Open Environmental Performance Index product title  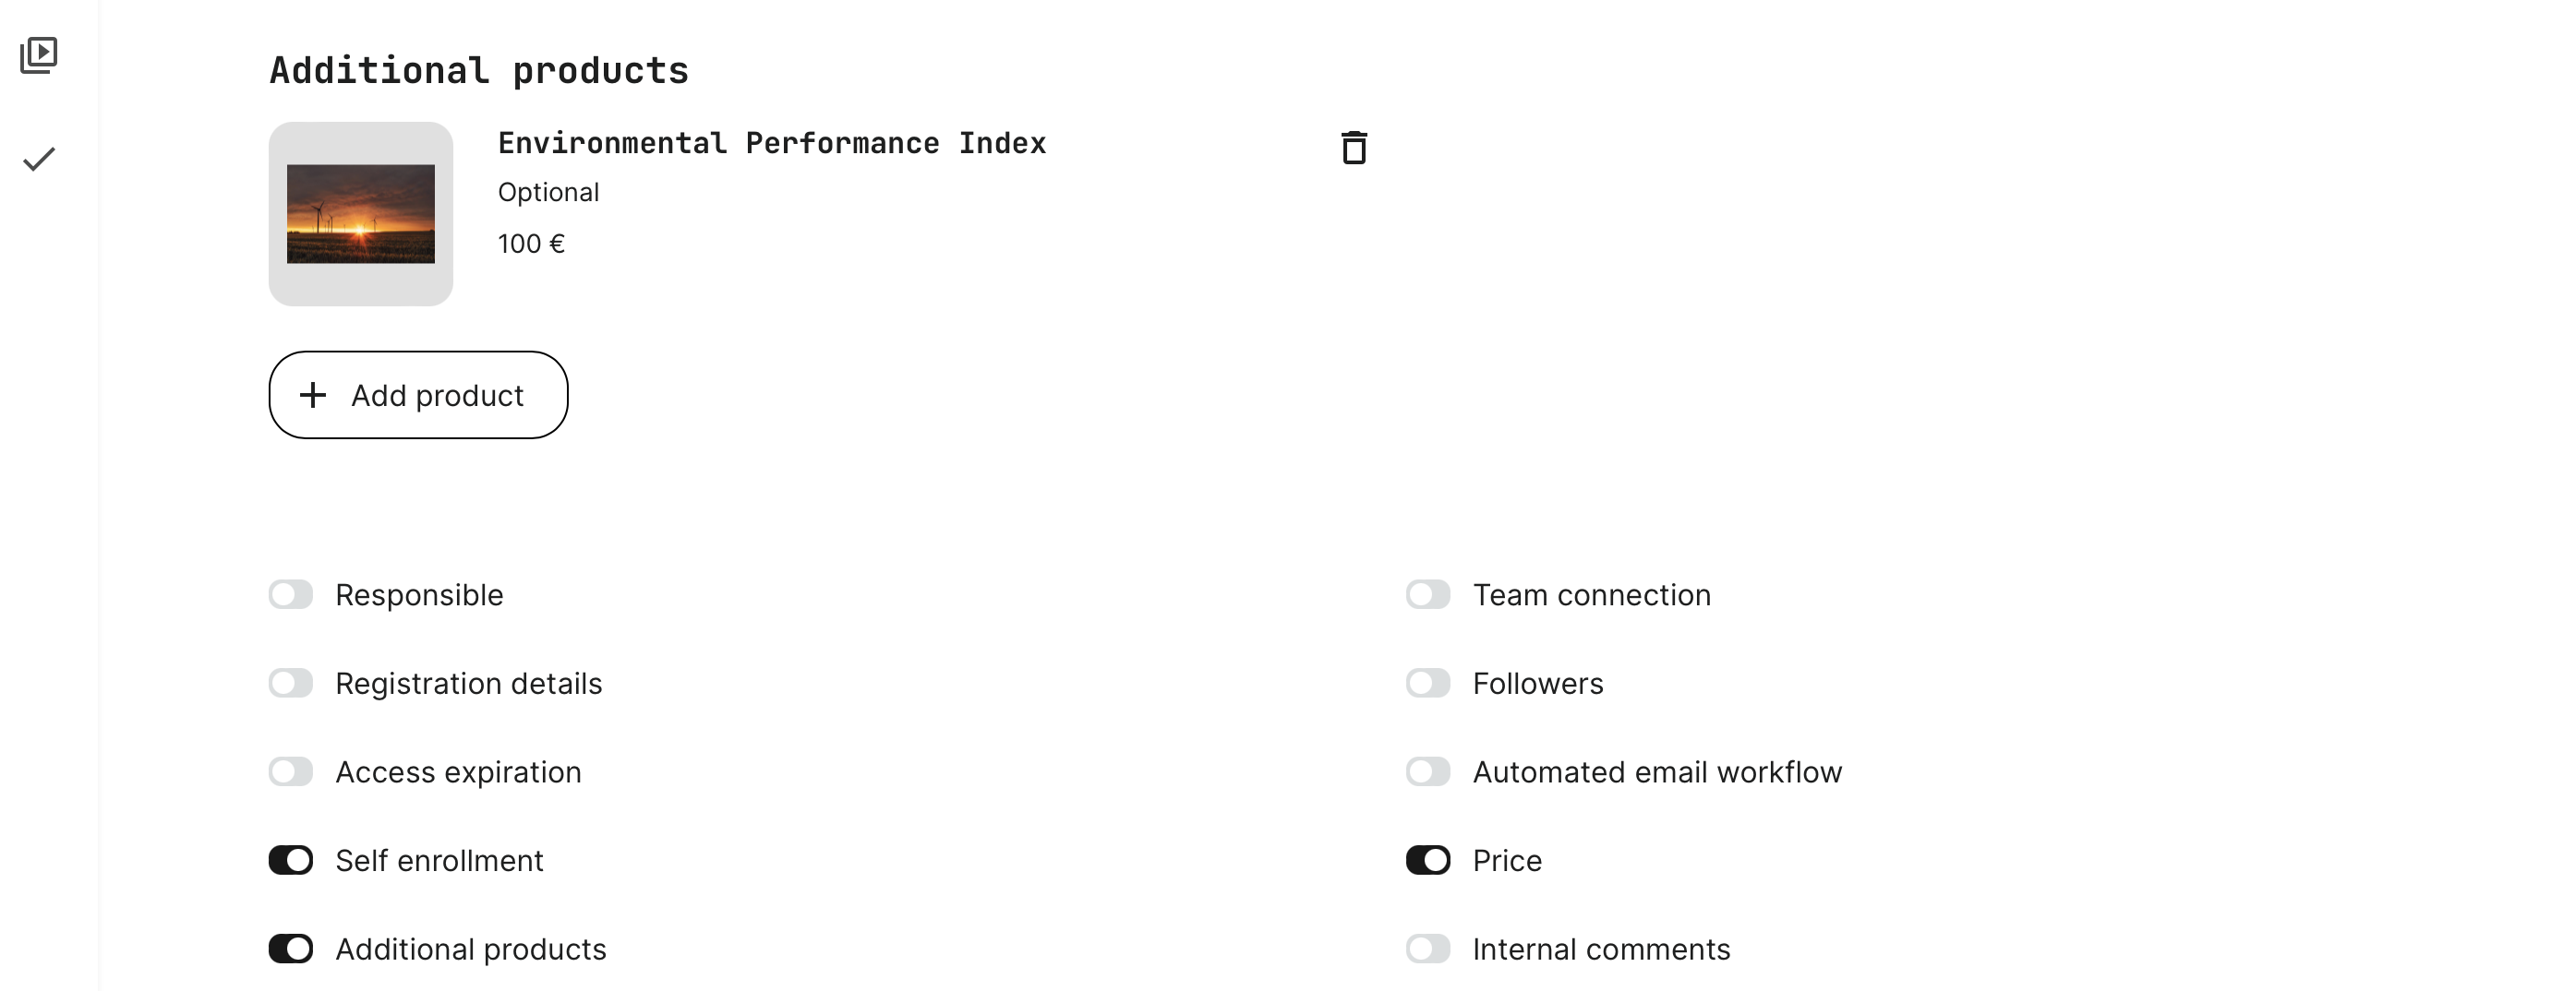[x=771, y=144]
